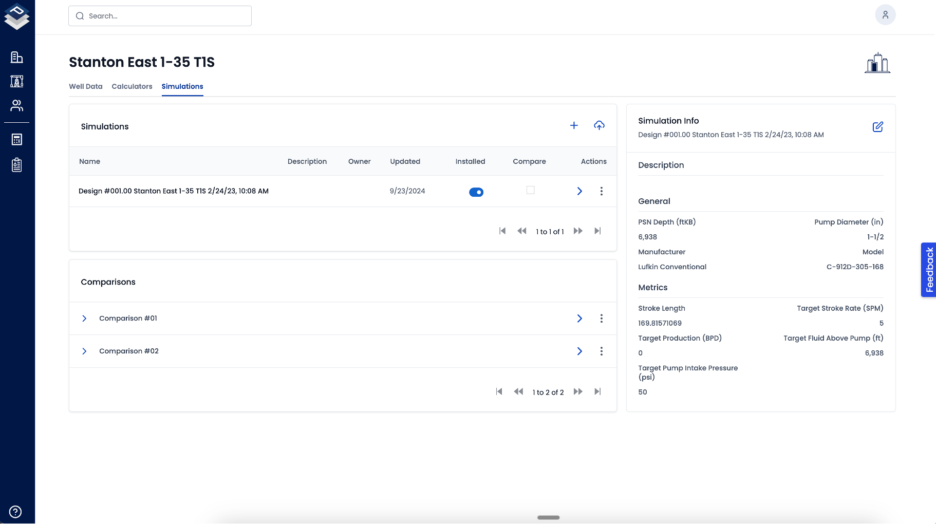Disable the Installed toggle for Design #001.00
Image resolution: width=936 pixels, height=524 pixels.
click(476, 192)
